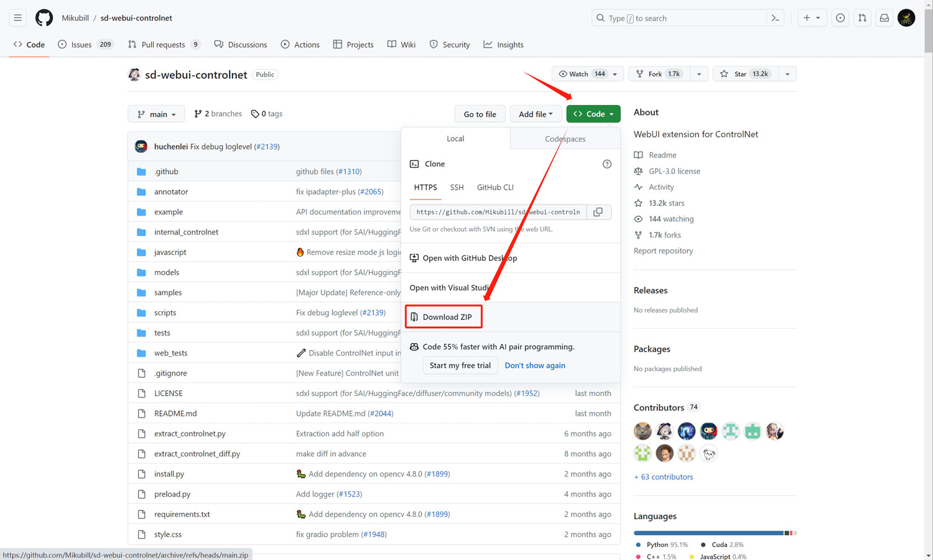
Task: Open the hamburger navigation menu
Action: [18, 18]
